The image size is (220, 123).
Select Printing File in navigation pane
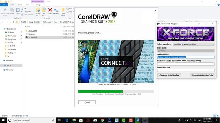tap(12, 53)
